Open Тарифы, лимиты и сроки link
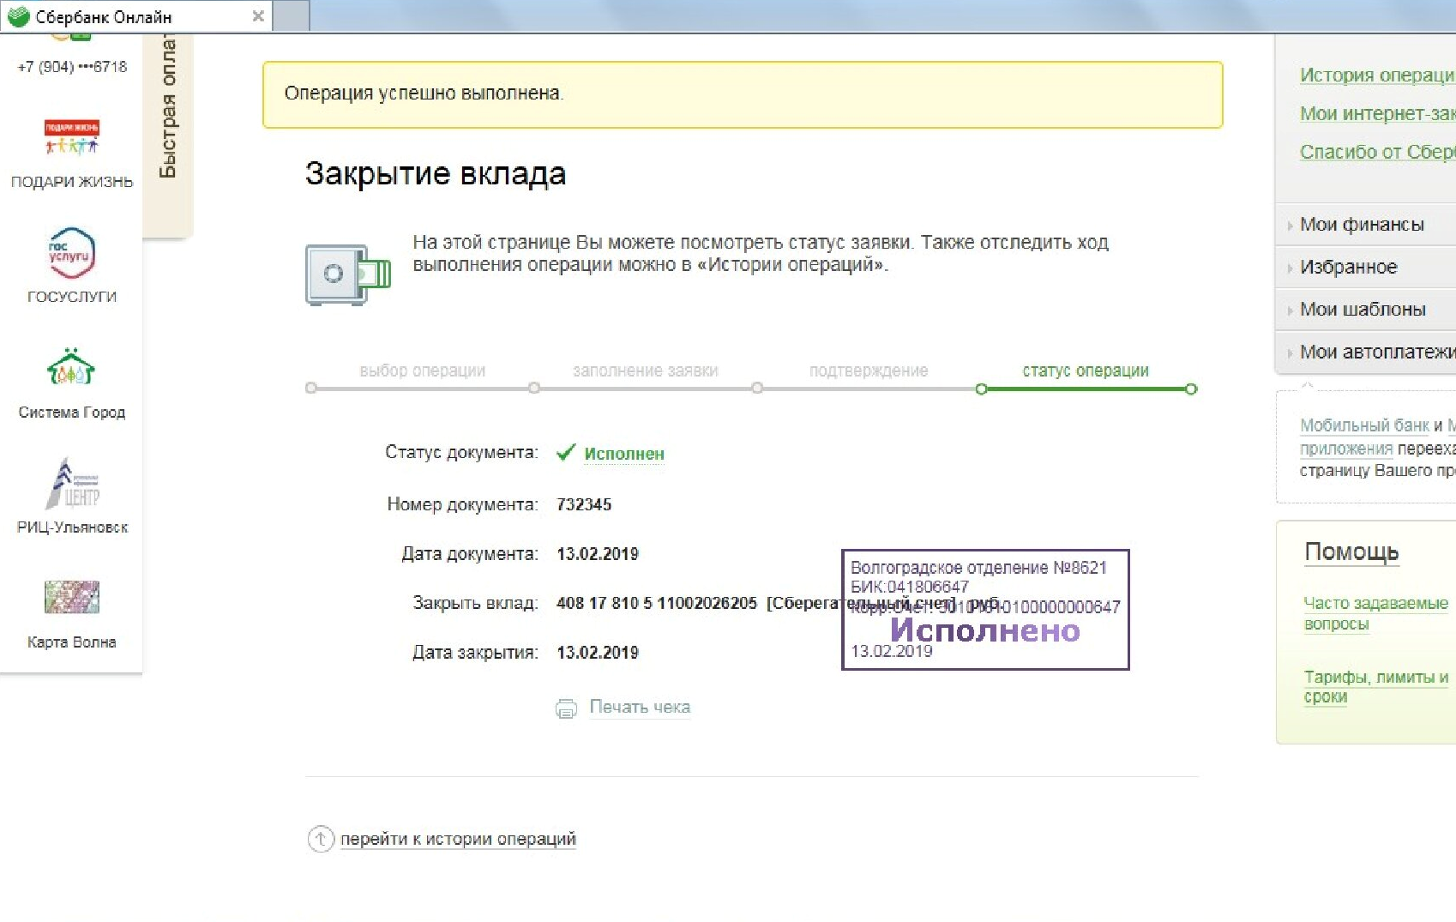The height and width of the screenshot is (922, 1456). 1375,687
